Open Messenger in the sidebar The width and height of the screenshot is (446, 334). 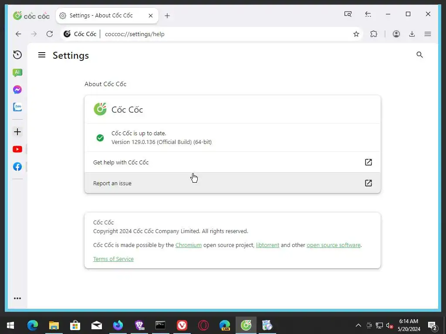(17, 90)
